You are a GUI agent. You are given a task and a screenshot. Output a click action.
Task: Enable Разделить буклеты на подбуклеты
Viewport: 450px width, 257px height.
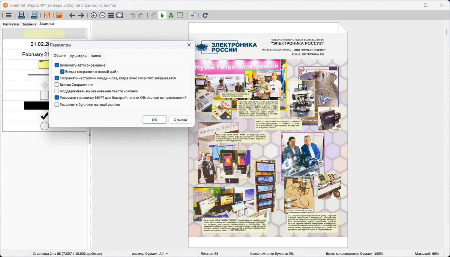coord(57,104)
